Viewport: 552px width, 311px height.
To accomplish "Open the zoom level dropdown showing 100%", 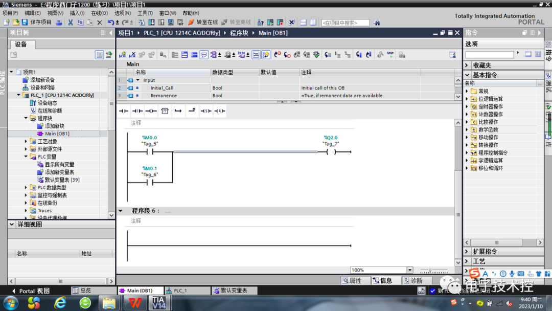I will point(409,270).
